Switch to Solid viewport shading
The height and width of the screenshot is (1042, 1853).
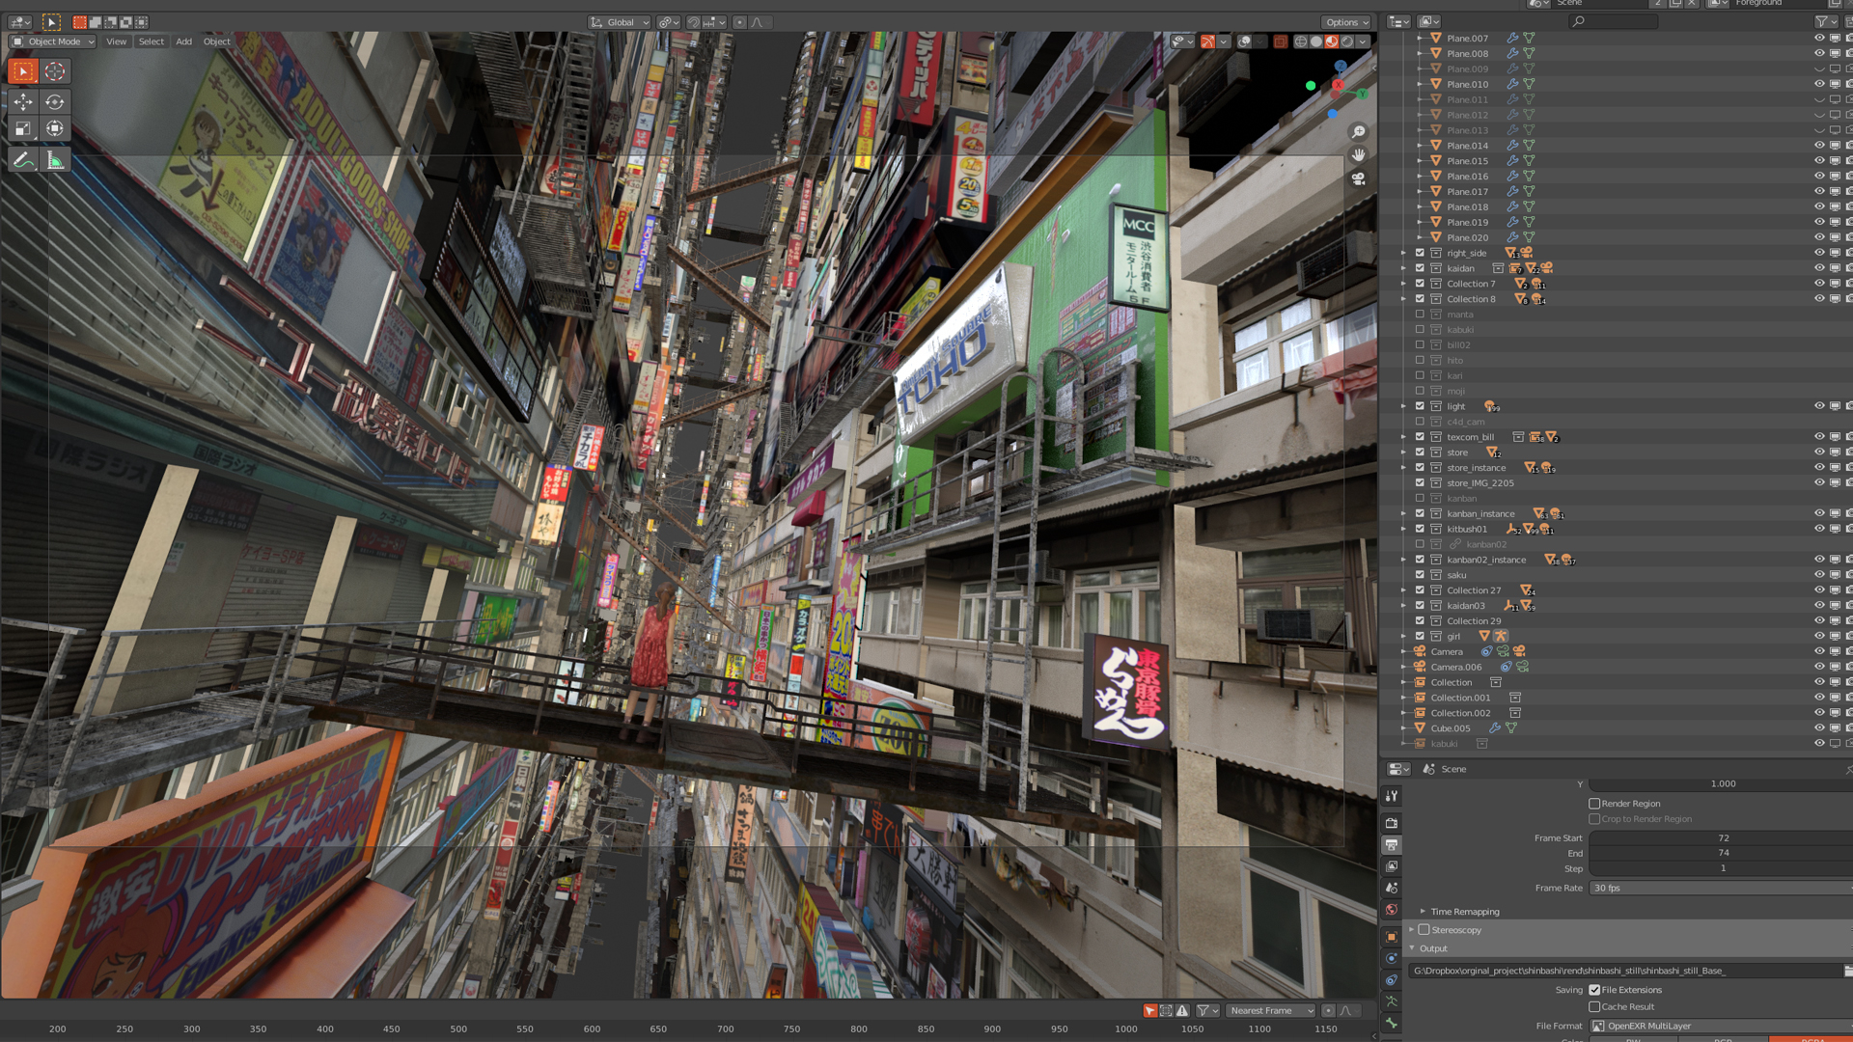point(1316,41)
